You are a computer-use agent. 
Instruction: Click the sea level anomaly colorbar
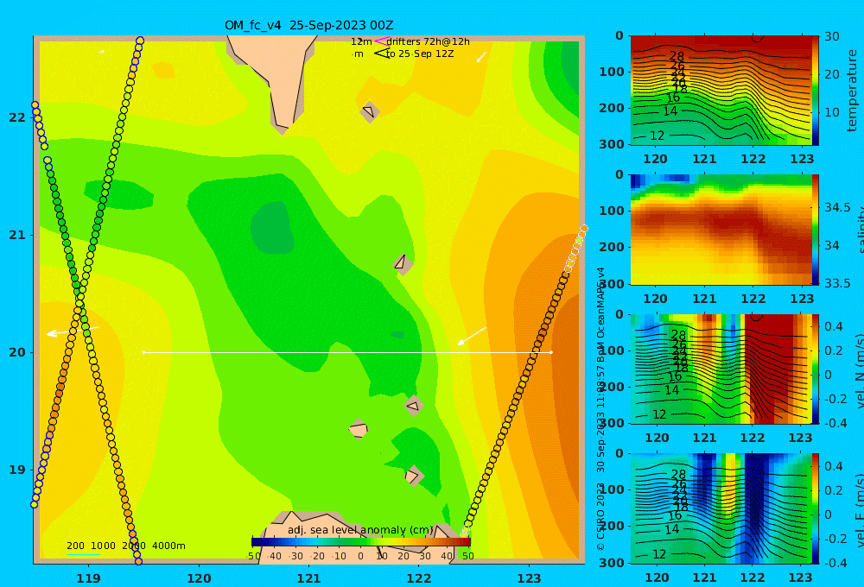click(360, 542)
